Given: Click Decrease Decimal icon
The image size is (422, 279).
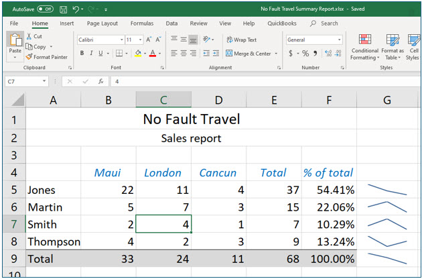Looking at the screenshot, I should 338,54.
